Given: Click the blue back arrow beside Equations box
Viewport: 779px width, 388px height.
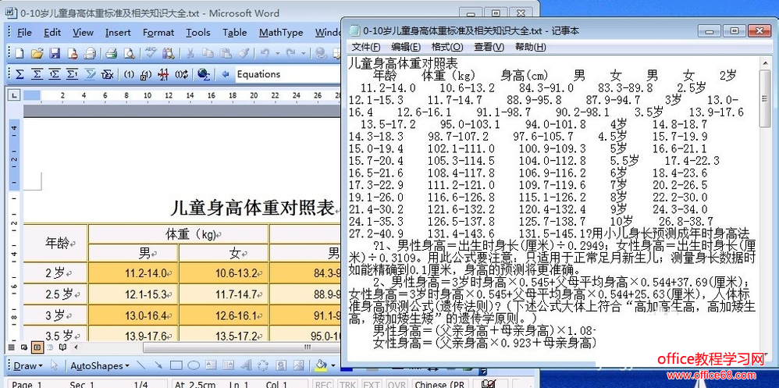Looking at the screenshot, I should [x=226, y=74].
